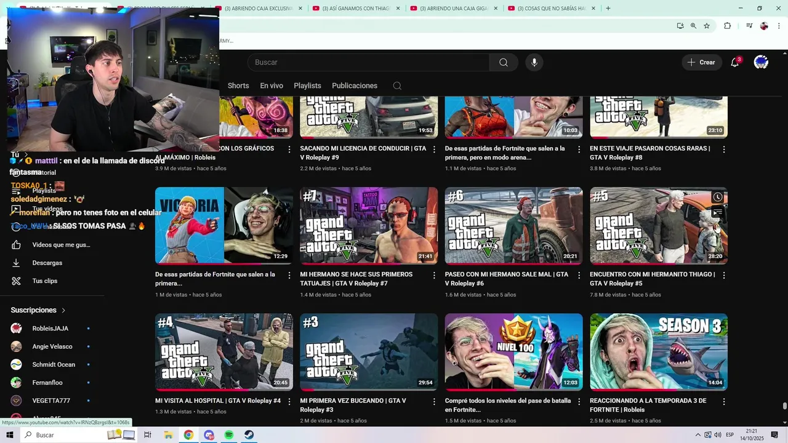788x443 pixels.
Task: Click the Crear button
Action: point(702,62)
